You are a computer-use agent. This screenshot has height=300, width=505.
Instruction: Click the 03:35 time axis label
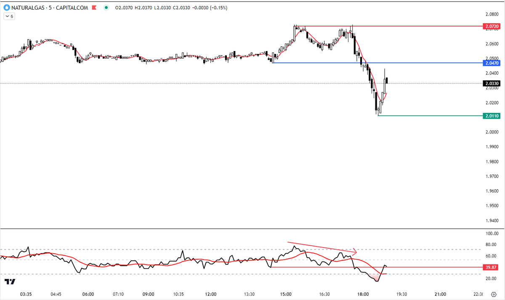tap(27, 295)
